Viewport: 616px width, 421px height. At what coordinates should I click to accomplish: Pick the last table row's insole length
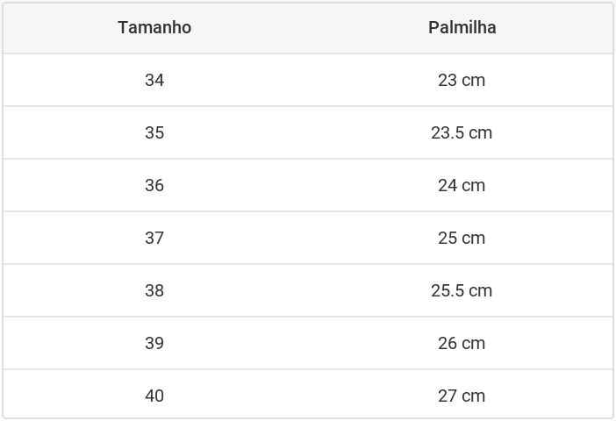tap(462, 396)
